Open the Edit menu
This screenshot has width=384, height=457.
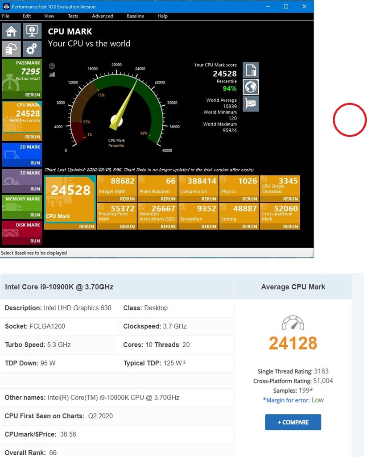click(27, 16)
